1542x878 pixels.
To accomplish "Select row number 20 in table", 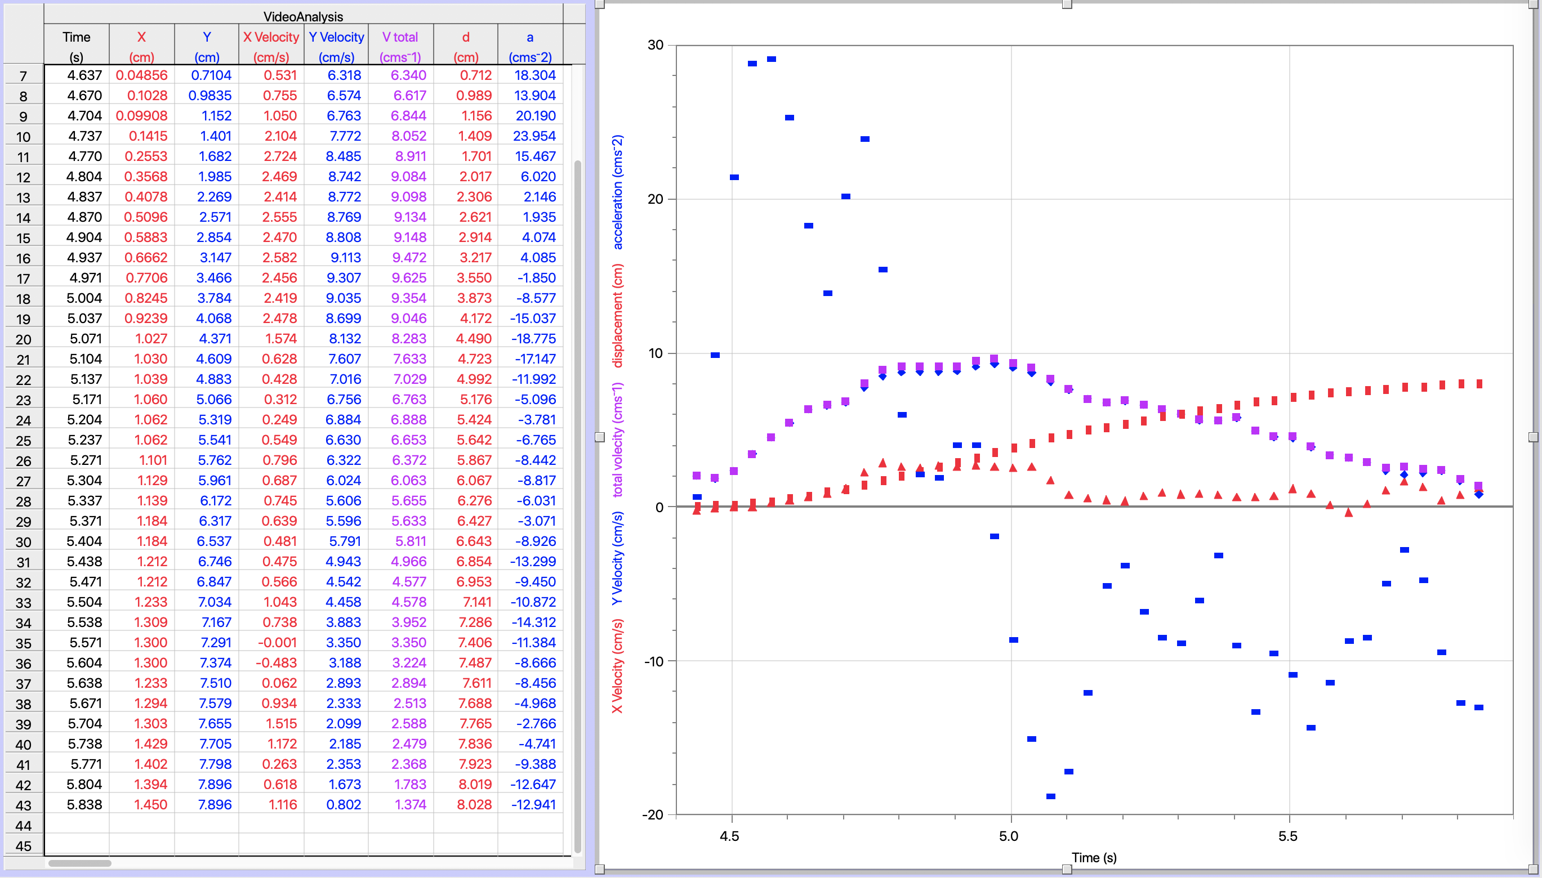I will (24, 339).
